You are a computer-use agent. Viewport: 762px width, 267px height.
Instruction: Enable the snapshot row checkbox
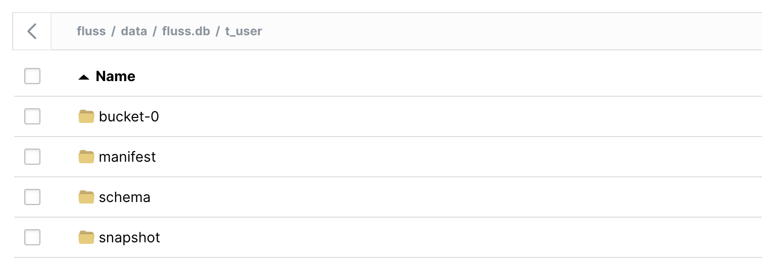32,238
